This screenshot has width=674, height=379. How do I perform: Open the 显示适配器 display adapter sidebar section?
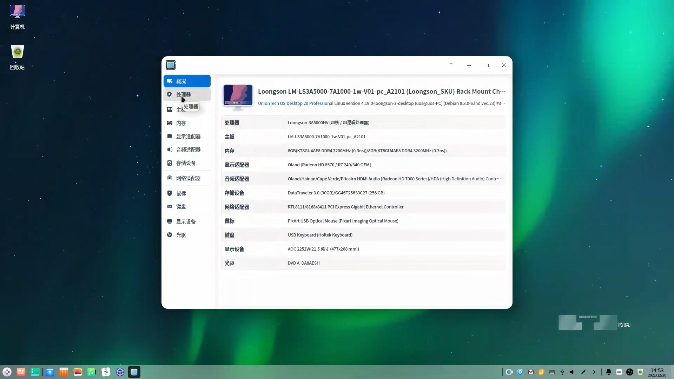tap(187, 137)
